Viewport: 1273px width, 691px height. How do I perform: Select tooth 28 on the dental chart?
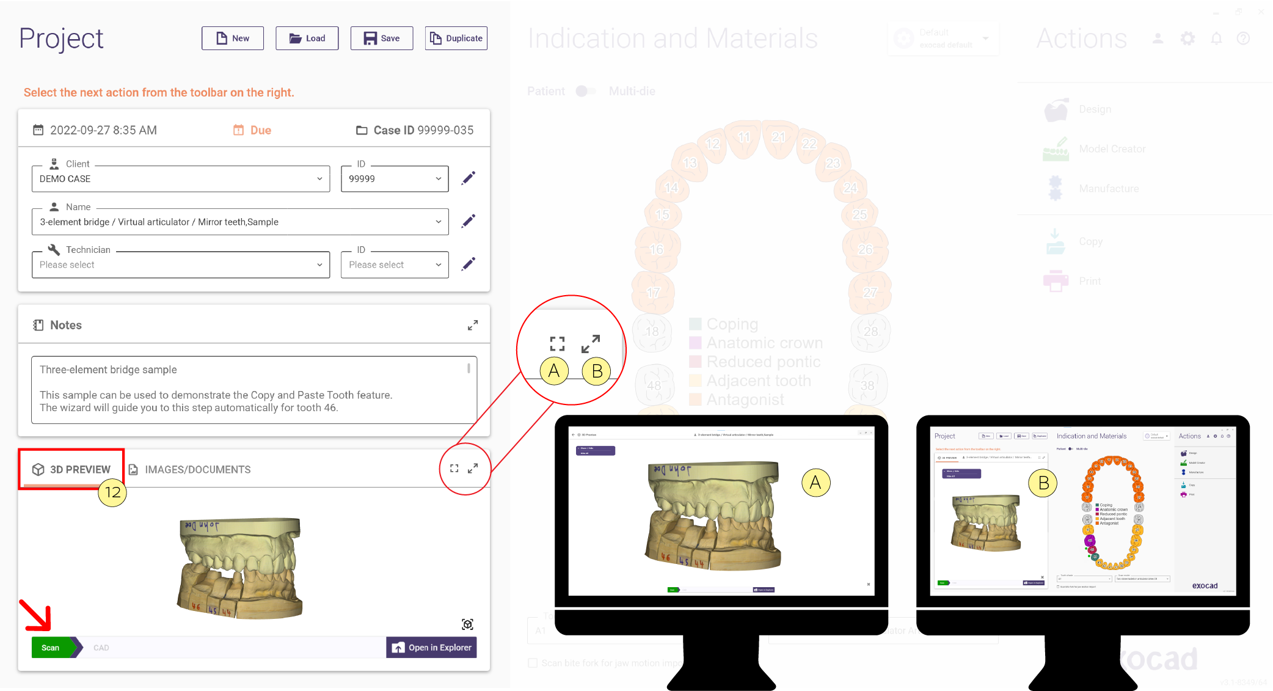(870, 332)
